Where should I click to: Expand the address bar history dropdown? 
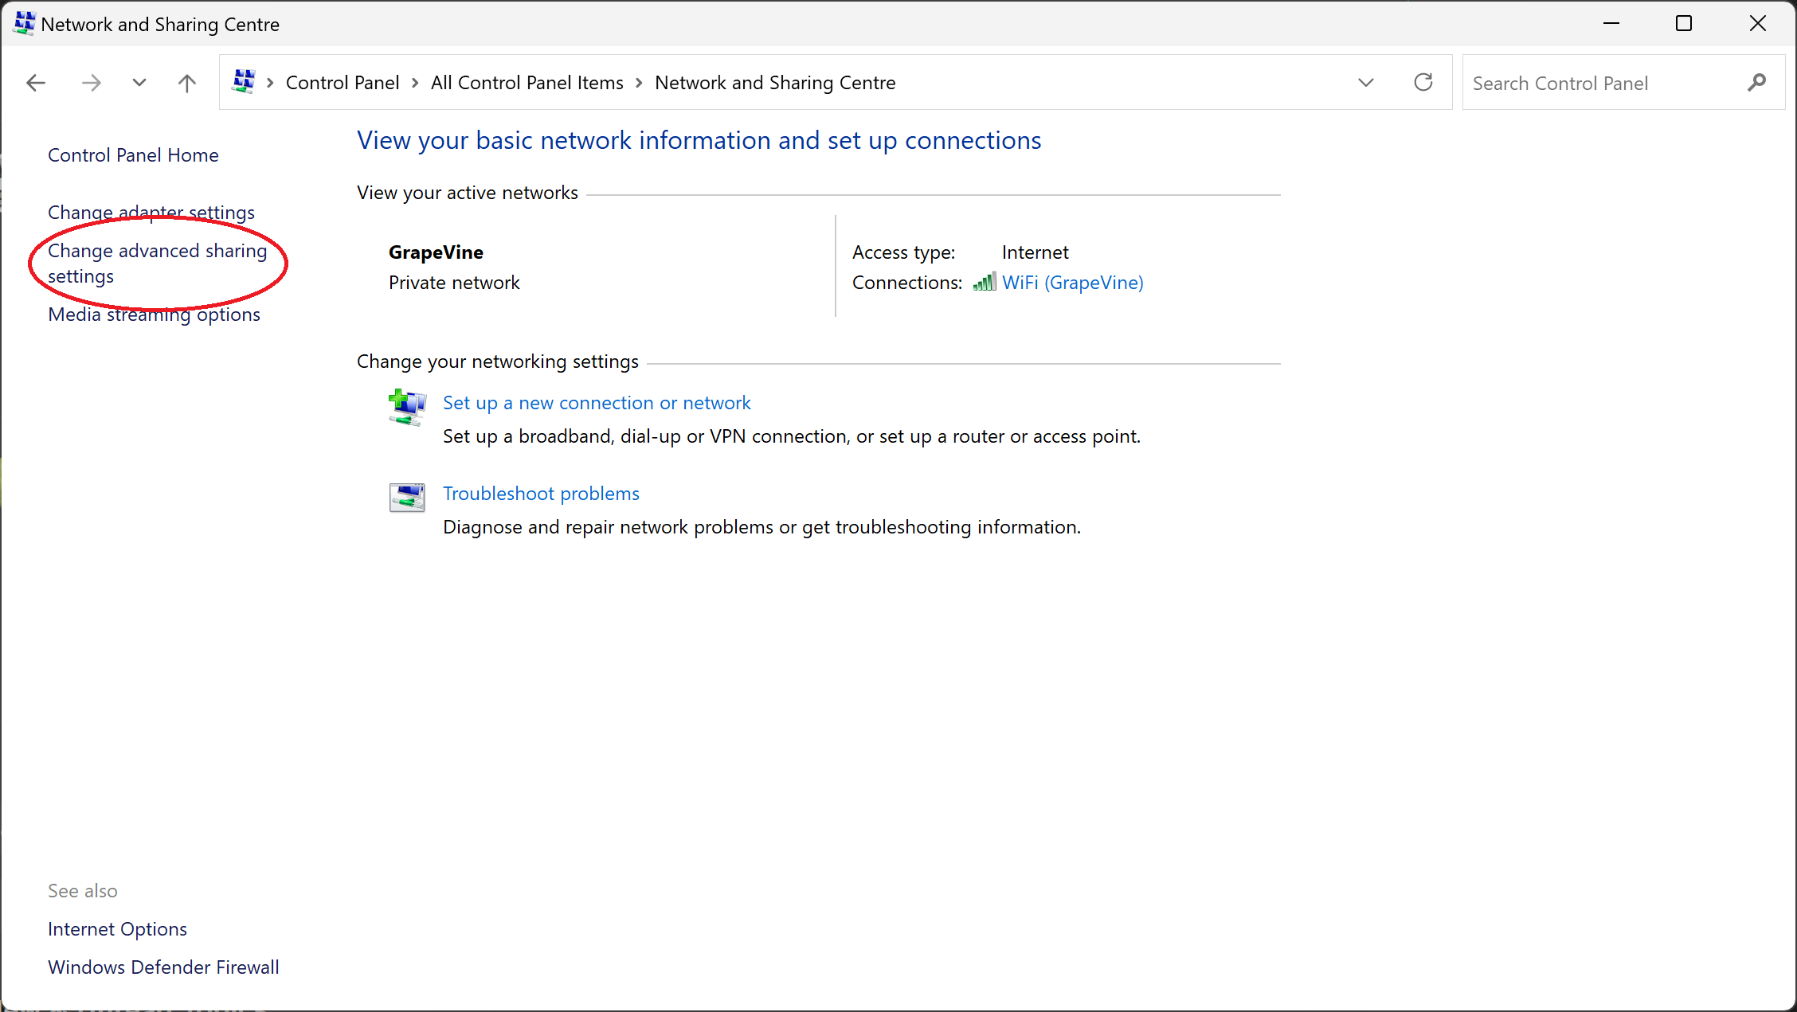(1365, 83)
